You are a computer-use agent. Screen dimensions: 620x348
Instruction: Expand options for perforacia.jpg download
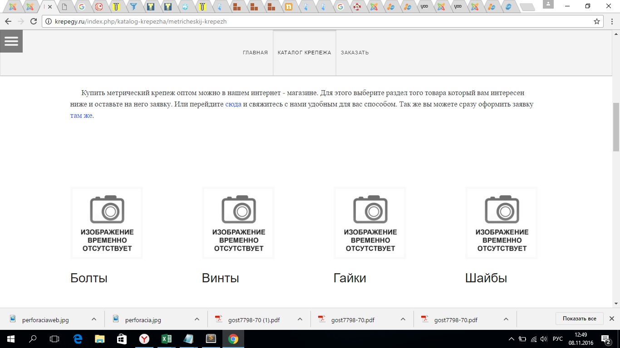coord(197,319)
